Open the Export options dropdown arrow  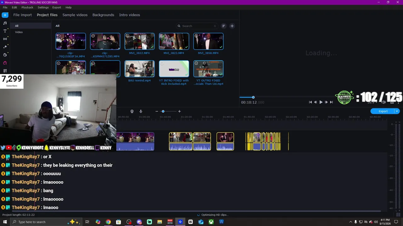(x=397, y=111)
